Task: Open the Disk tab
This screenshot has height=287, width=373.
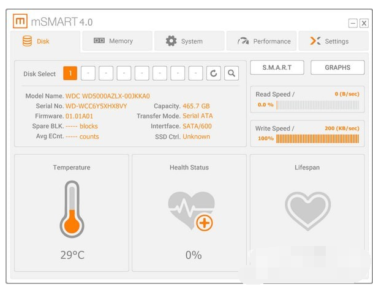Action: coord(45,42)
